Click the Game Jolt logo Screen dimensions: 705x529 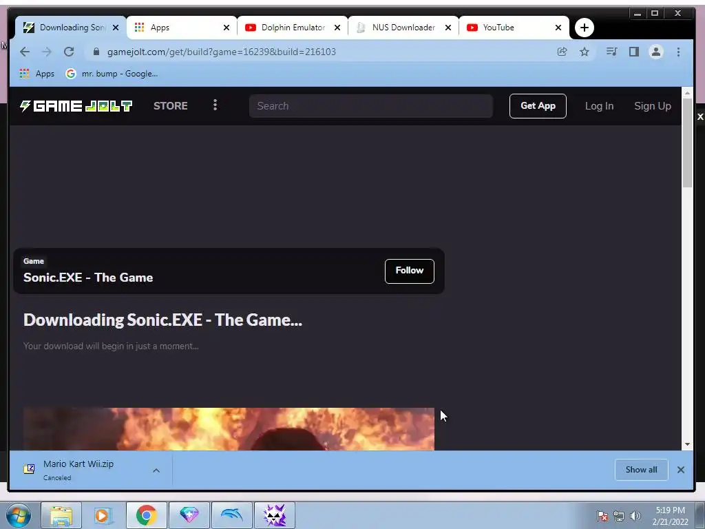pyautogui.click(x=76, y=105)
